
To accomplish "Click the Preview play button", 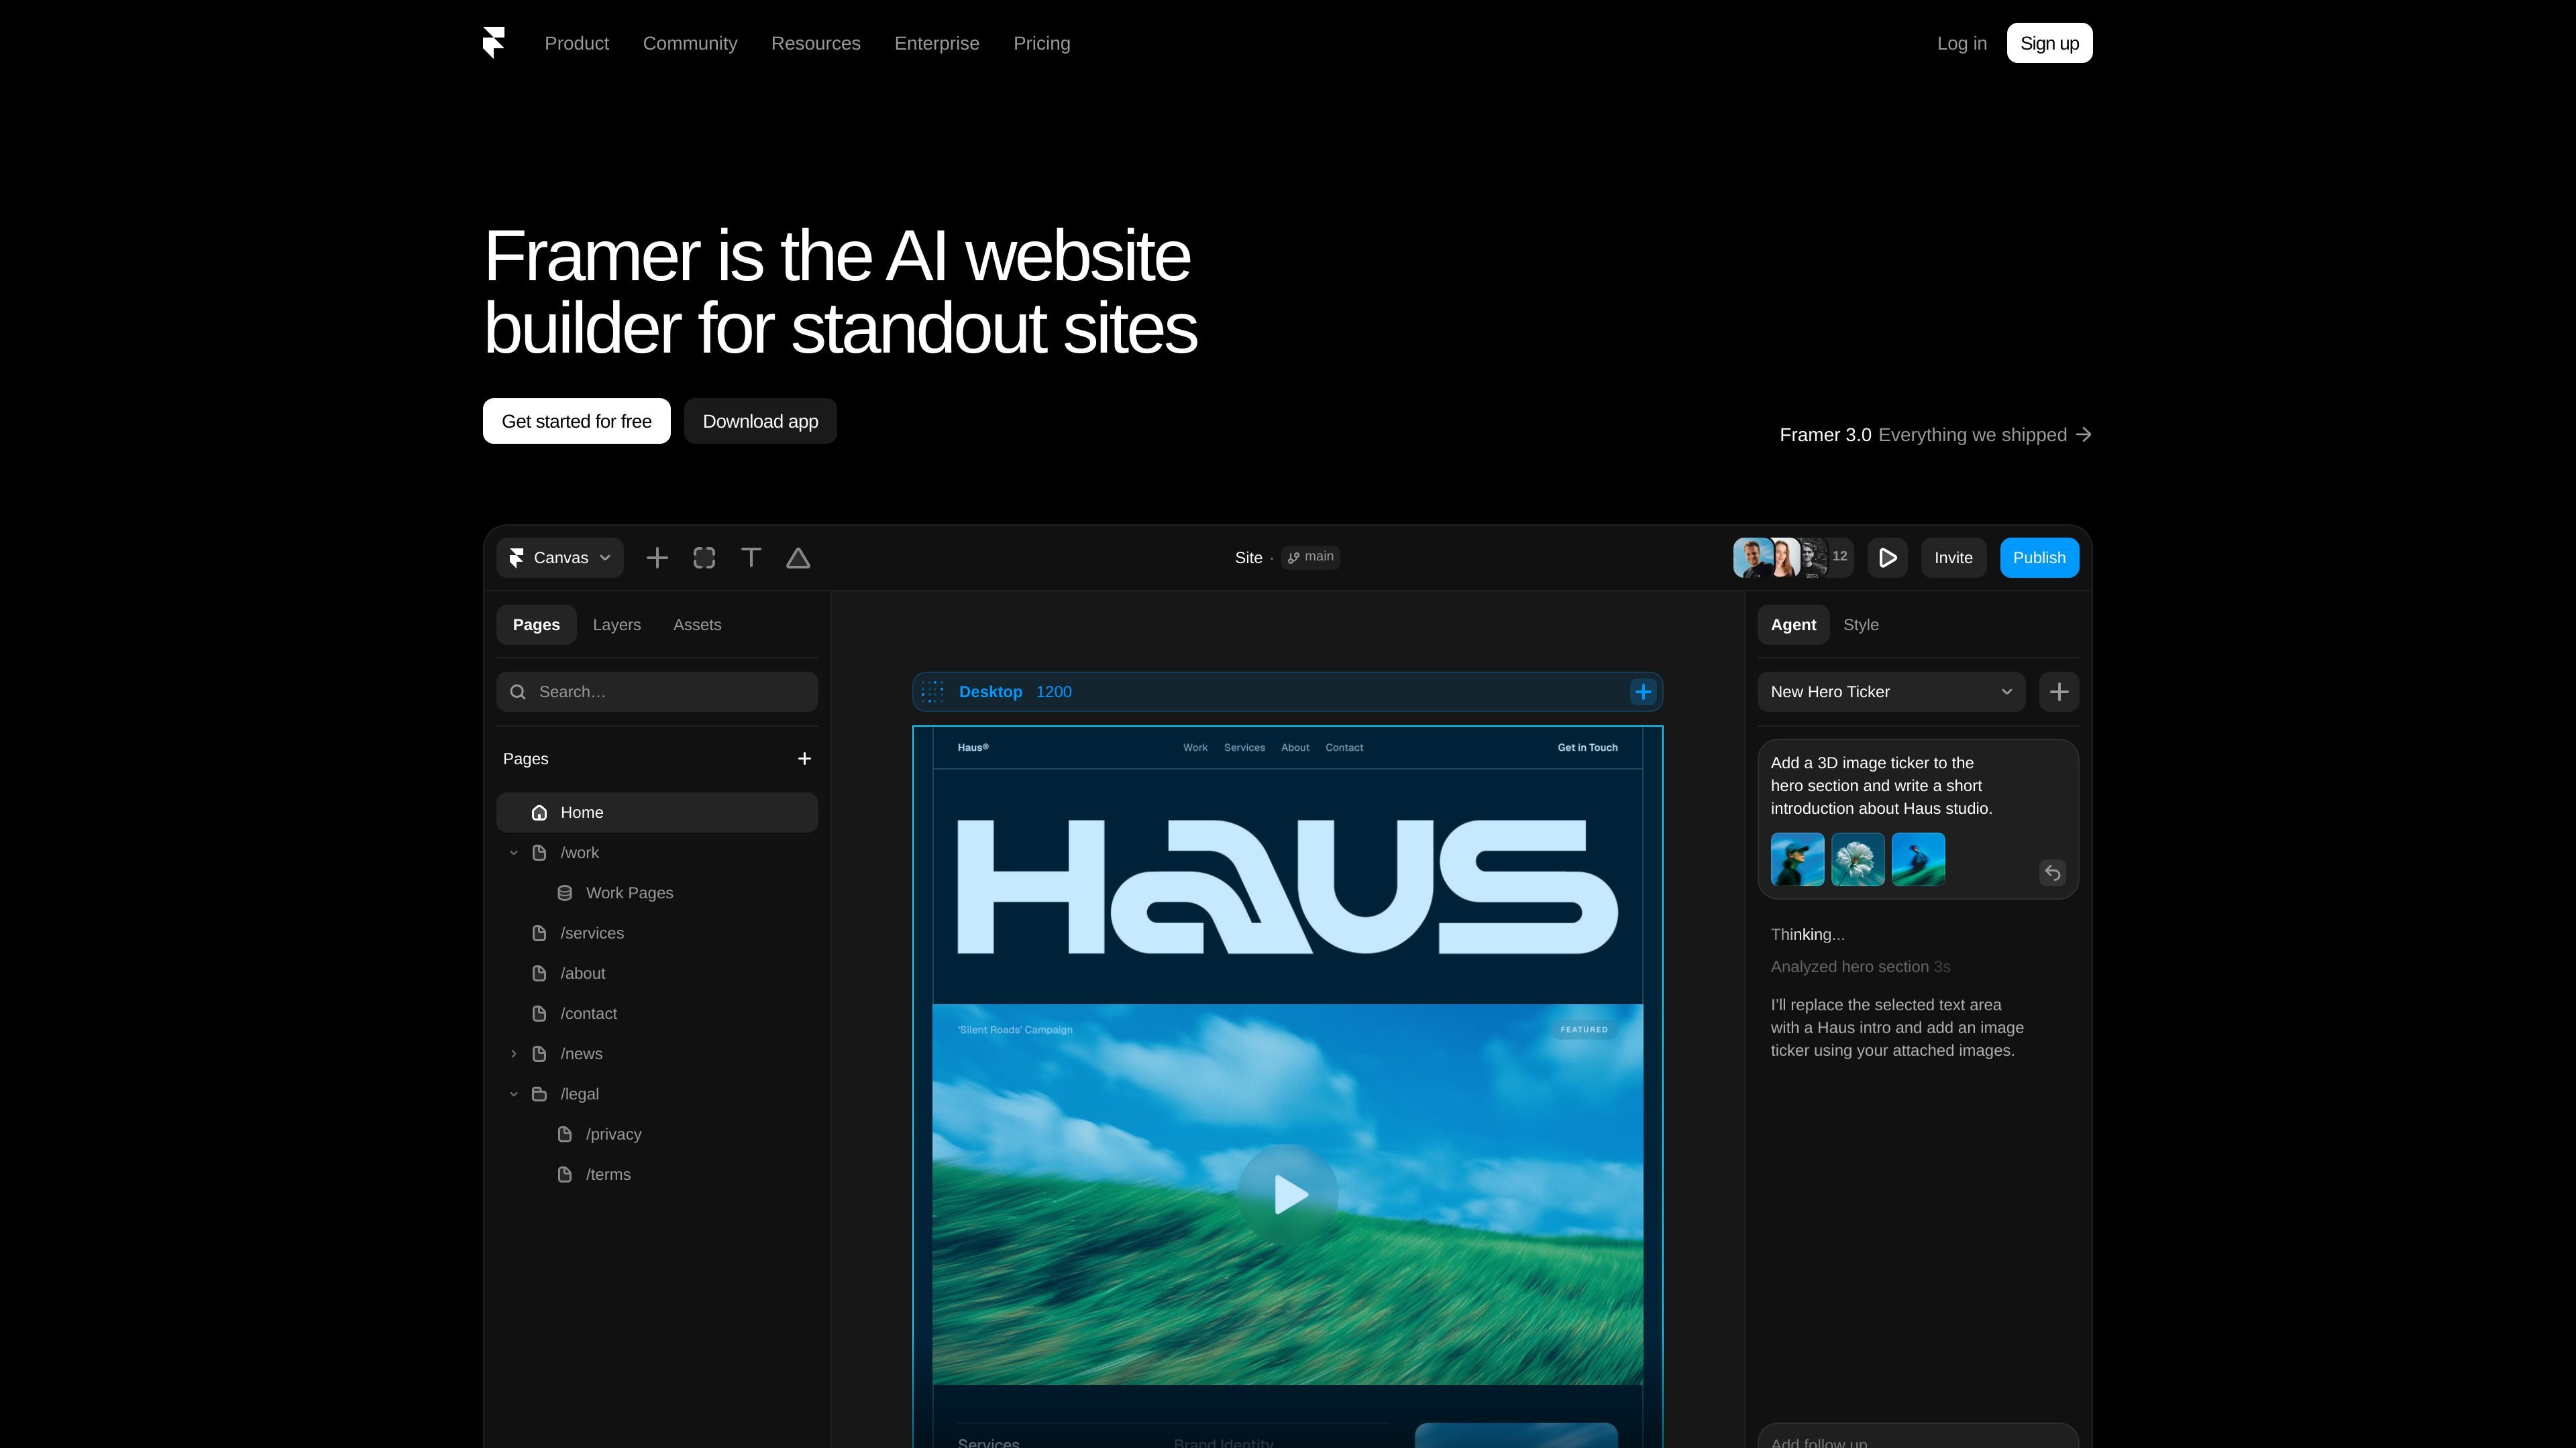I will pyautogui.click(x=1887, y=558).
